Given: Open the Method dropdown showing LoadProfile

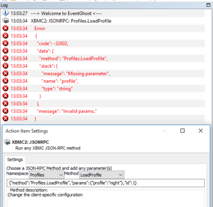Looking at the screenshot, I should [102, 175].
